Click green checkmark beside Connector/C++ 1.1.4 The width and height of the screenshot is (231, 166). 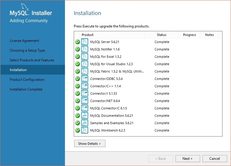[x=78, y=86]
